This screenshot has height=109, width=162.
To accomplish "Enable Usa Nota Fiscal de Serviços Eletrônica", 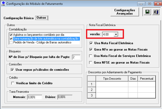I will [x=91, y=56].
